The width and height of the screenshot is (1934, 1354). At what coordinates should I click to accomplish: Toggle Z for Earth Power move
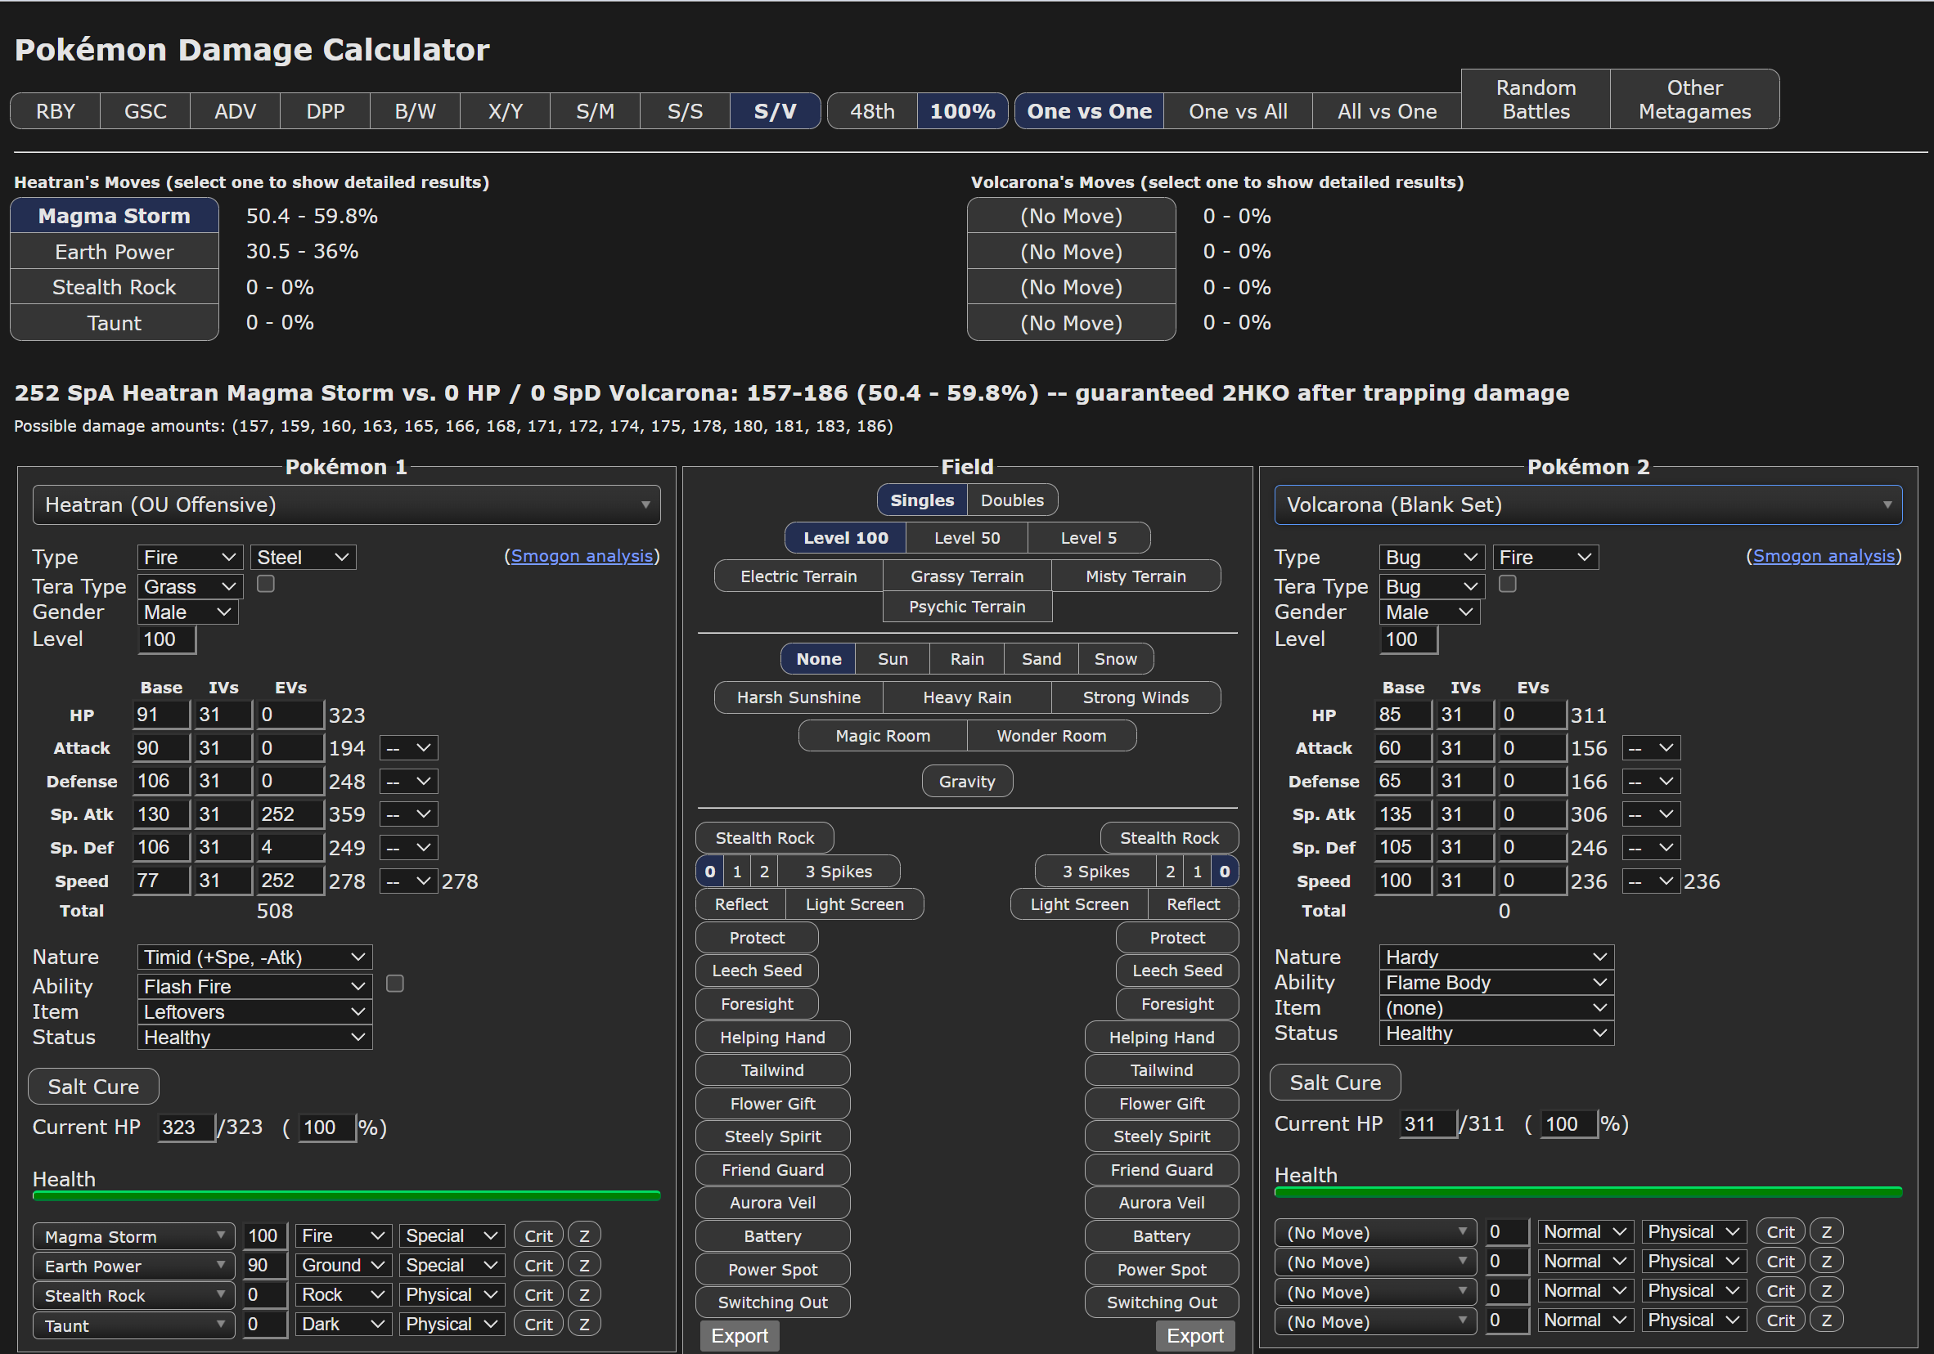[x=584, y=1265]
